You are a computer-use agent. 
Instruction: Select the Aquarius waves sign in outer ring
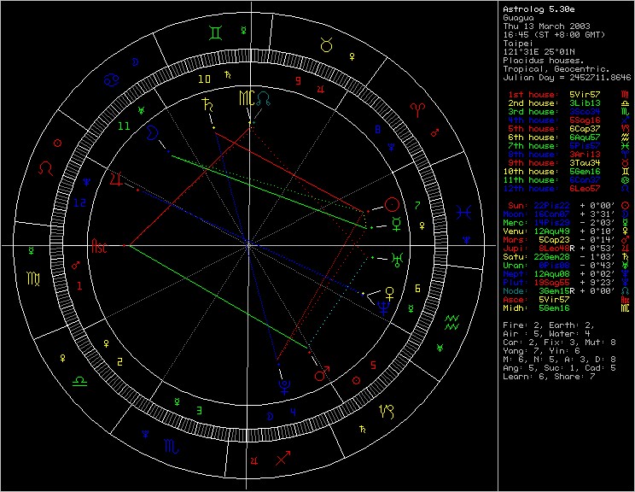point(451,321)
